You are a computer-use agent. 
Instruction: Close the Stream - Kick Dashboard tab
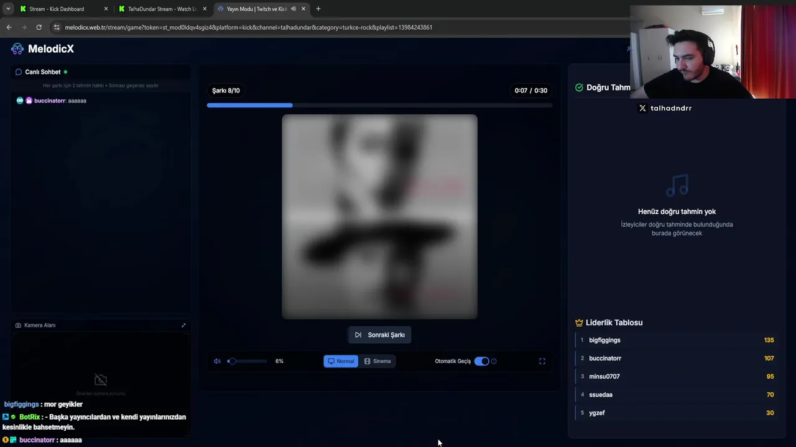[x=106, y=9]
